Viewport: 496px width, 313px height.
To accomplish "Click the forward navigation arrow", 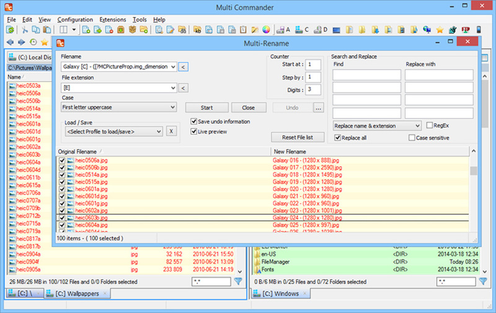I will coord(22,42).
